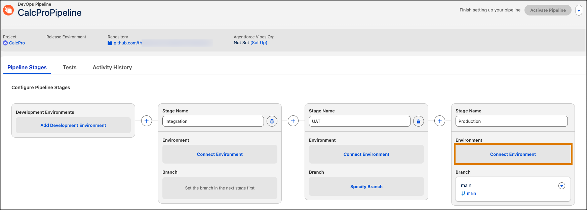The image size is (587, 210).
Task: Connect Environment for the Production stage
Action: click(513, 154)
